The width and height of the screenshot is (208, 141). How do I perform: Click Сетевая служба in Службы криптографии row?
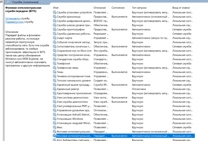click(182, 29)
